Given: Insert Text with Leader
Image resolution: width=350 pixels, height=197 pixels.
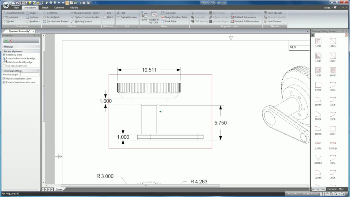Looking at the screenshot, I should [127, 17].
